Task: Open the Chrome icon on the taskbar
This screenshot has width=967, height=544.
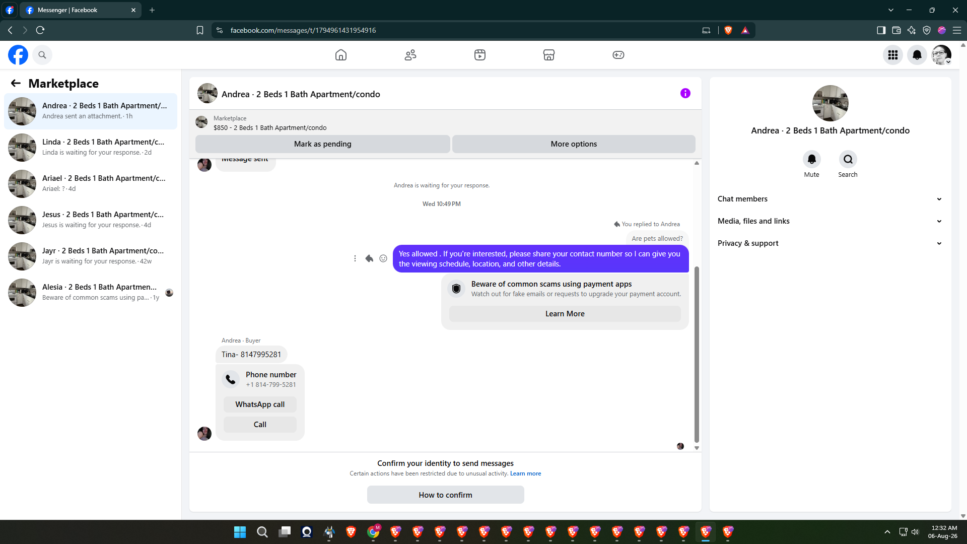Action: coord(373,532)
